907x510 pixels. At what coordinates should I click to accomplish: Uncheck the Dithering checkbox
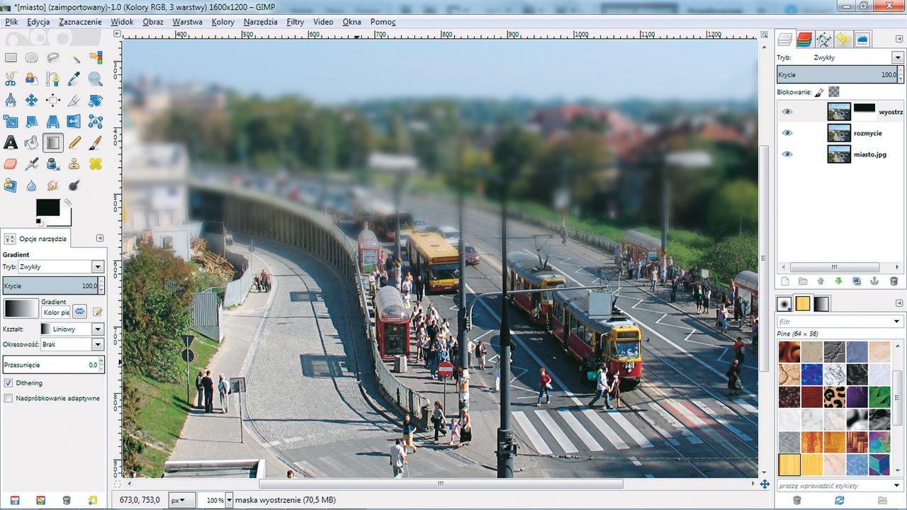tap(9, 382)
